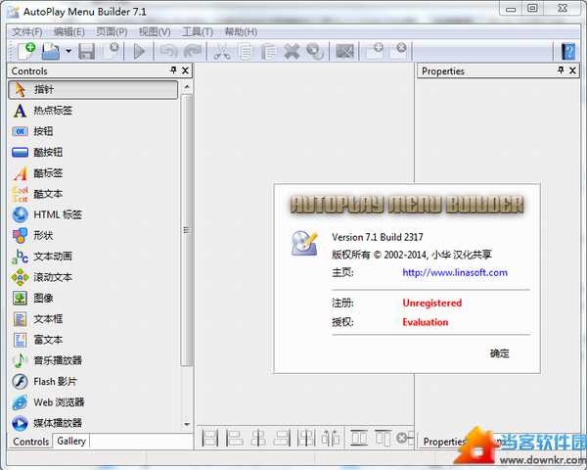Select the HTML 标签 control
587x470 pixels.
(x=93, y=214)
